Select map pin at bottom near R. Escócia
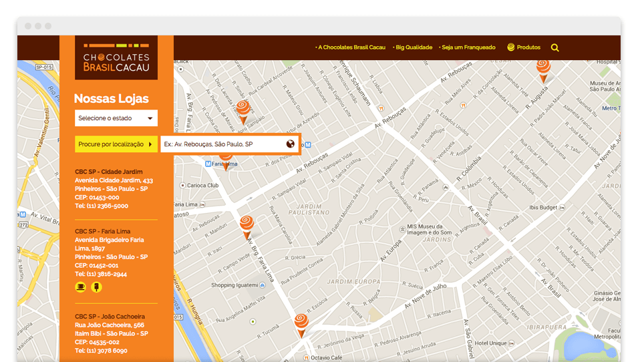640x362 pixels. tap(301, 326)
